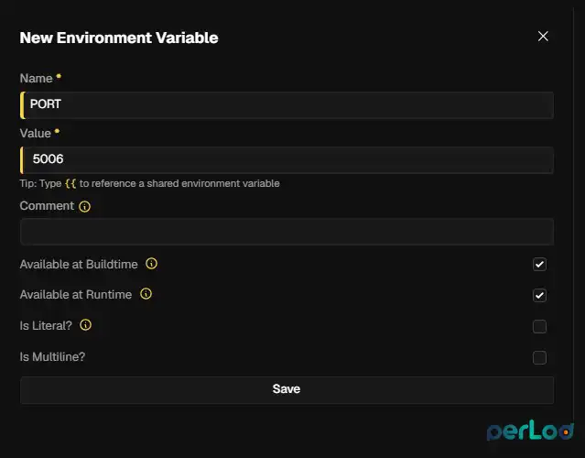Click the 'Comment' field label
The height and width of the screenshot is (458, 585).
[47, 206]
